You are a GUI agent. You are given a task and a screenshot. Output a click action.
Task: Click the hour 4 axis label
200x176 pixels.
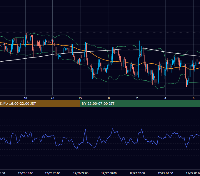point(165,98)
